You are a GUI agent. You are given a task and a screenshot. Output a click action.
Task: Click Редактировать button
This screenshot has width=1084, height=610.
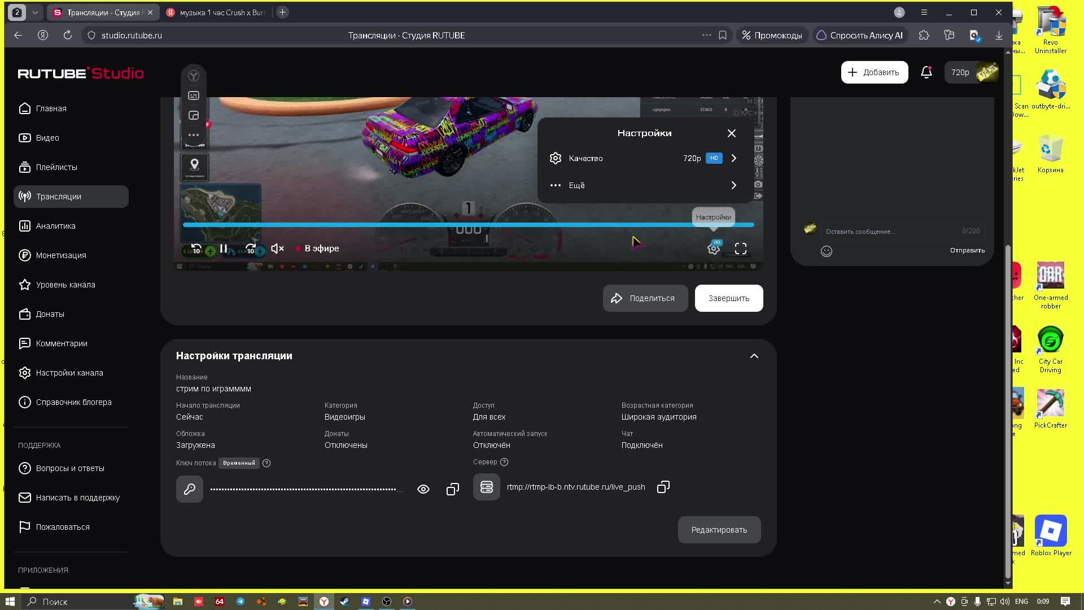click(x=719, y=530)
